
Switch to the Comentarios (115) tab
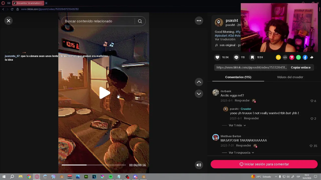click(238, 77)
